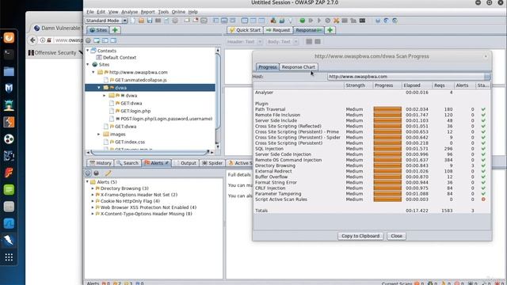
Task: Open the Analyse menu
Action: pos(129,12)
